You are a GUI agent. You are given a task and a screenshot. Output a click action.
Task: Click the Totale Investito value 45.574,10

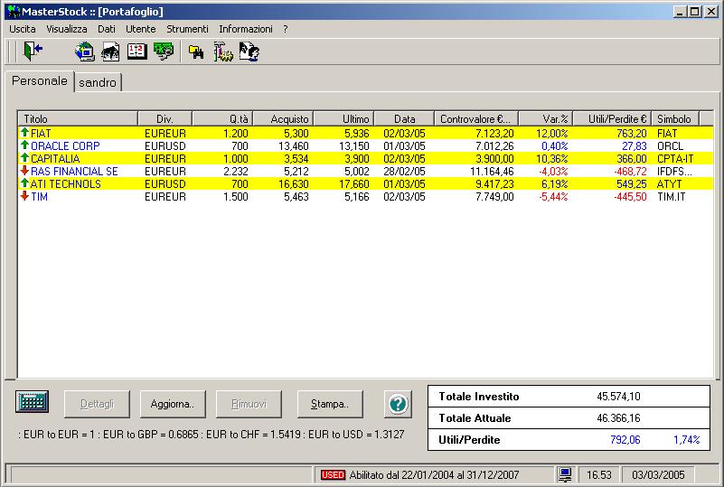[x=618, y=396]
